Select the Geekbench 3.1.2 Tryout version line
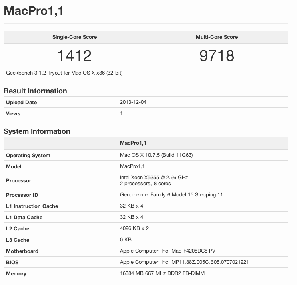Image resolution: width=297 pixels, height=285 pixels. point(64,73)
